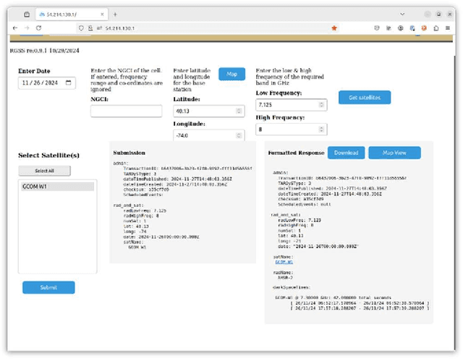
Task: Click the shield tracking protection icon
Action: [81, 28]
